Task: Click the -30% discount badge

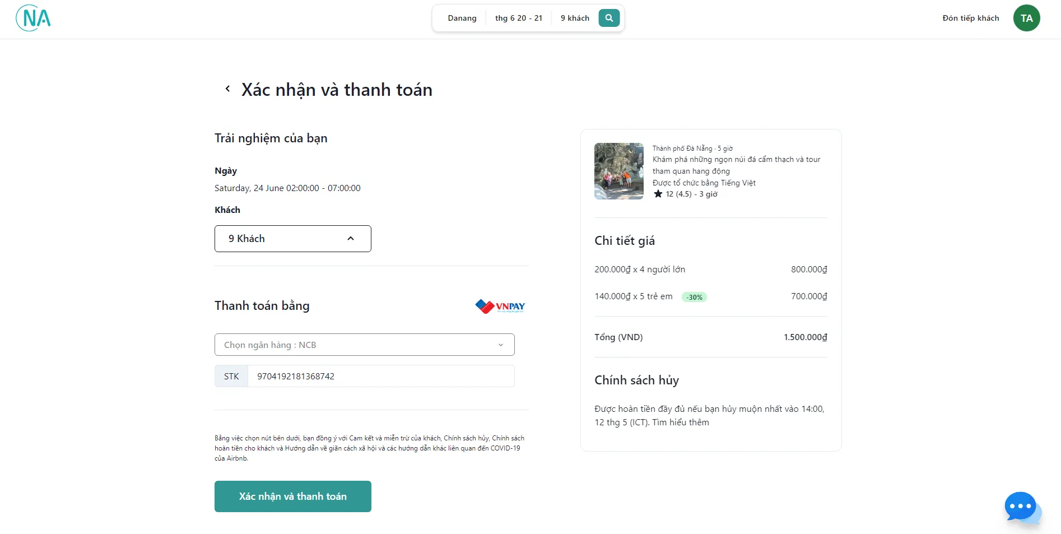Action: click(x=694, y=297)
